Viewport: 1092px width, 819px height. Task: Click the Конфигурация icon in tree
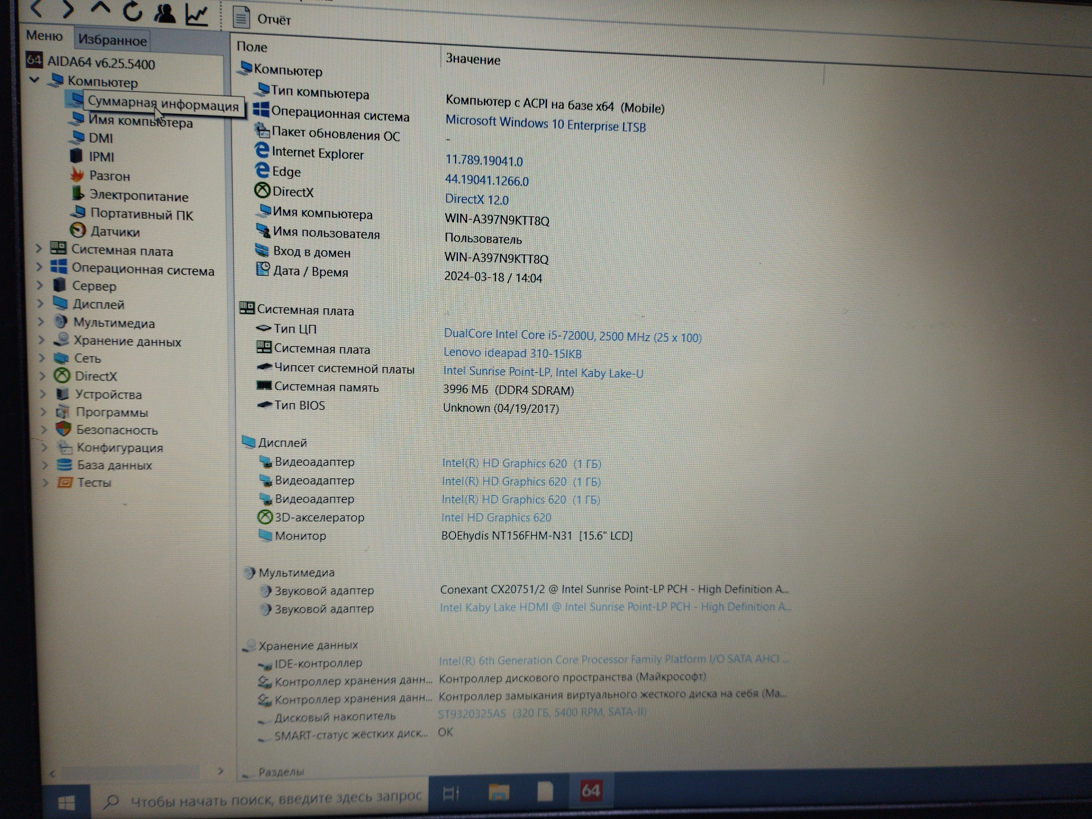coord(64,447)
